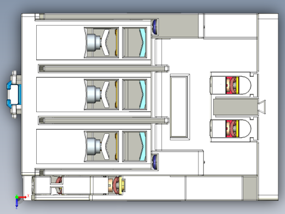Click the blue Z axis arrow of the triad
Screen dimensions: 285x214
click(x=16, y=202)
